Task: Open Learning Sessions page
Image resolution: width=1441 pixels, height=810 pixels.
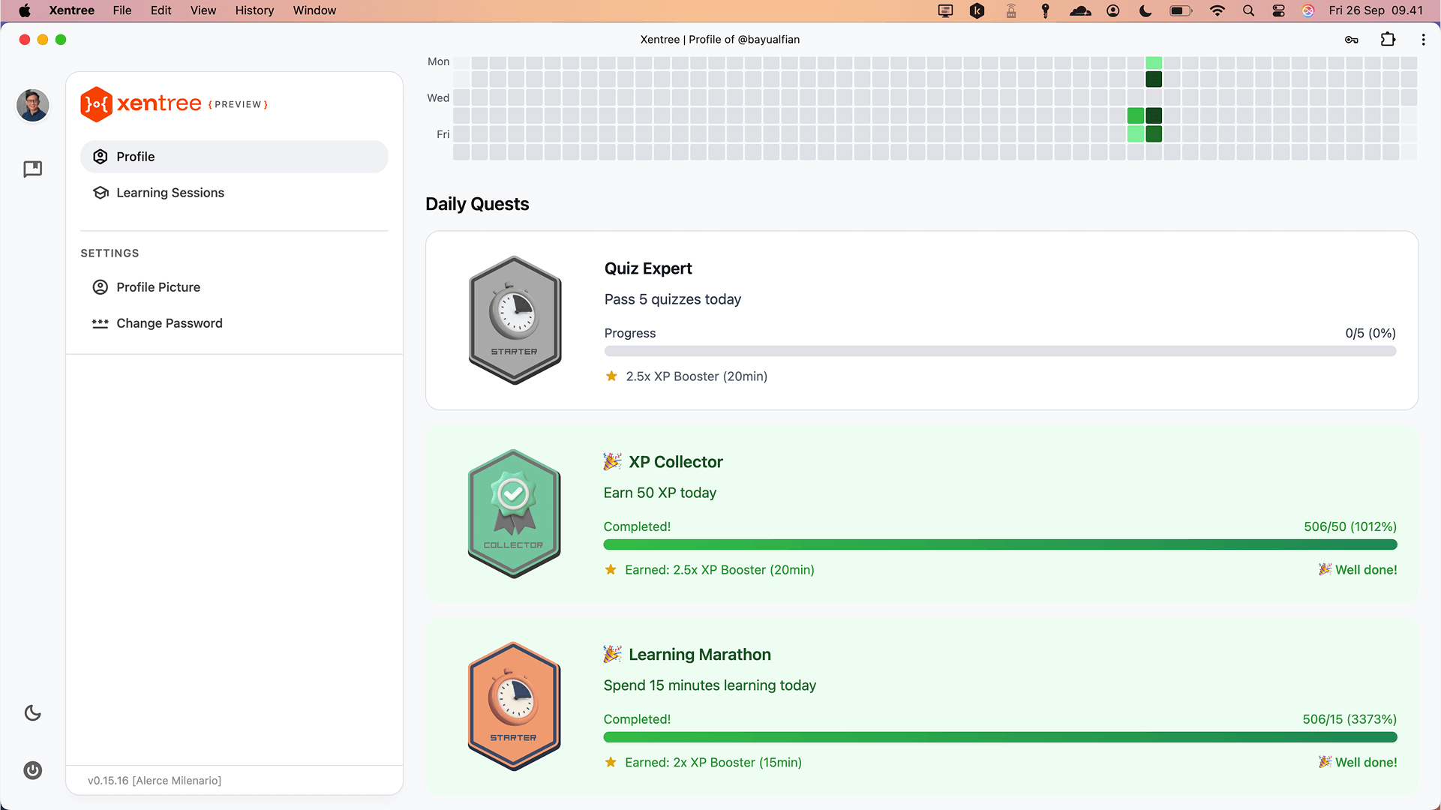Action: point(170,193)
